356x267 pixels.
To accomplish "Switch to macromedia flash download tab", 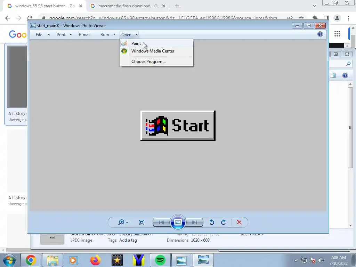I will point(128,6).
